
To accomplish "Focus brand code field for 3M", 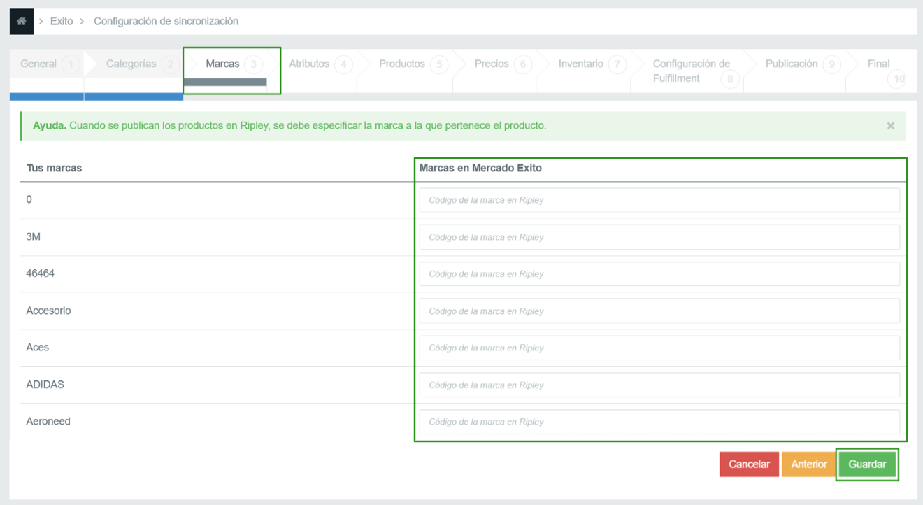I will click(659, 237).
